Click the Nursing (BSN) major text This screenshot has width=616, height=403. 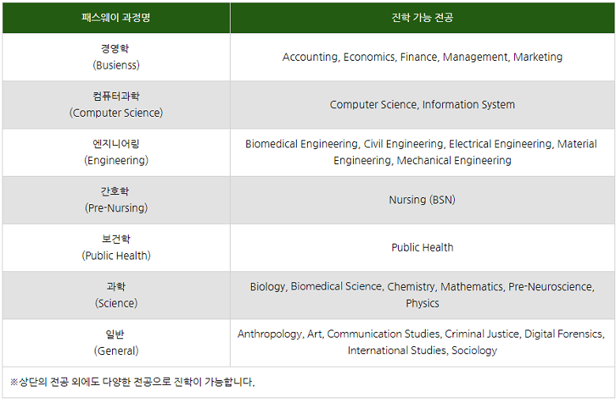point(422,200)
